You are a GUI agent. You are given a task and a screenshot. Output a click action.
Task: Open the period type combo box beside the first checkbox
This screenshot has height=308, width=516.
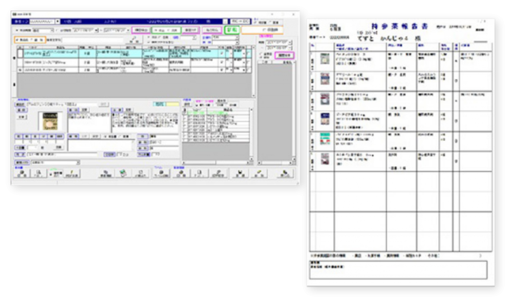pyautogui.click(x=43, y=30)
